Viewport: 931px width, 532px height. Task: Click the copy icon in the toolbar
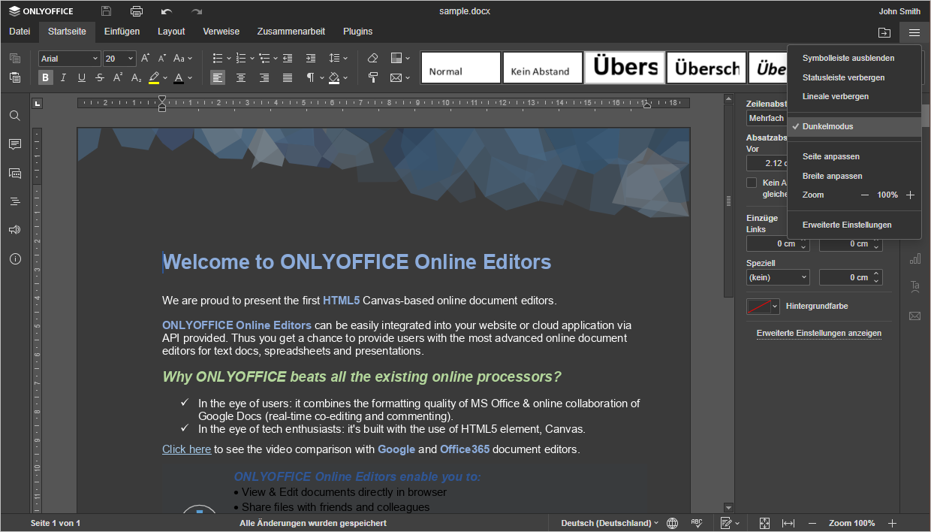tap(15, 58)
